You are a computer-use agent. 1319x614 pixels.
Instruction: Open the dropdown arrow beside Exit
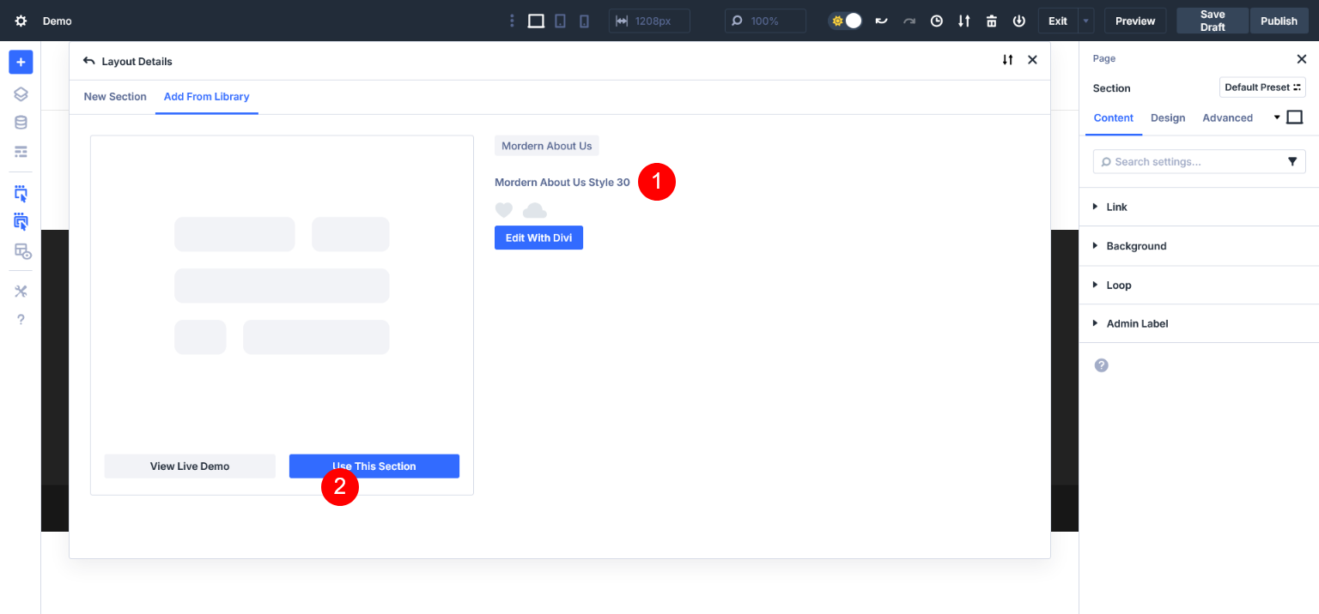[1086, 21]
